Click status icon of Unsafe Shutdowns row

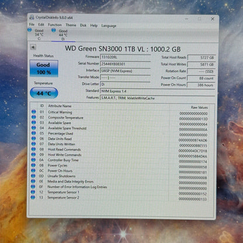coord(33,176)
